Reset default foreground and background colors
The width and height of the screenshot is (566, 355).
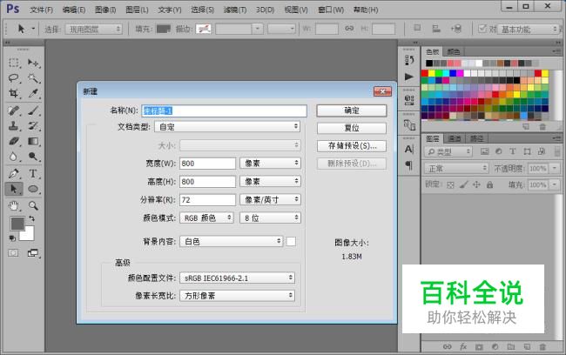[x=12, y=238]
